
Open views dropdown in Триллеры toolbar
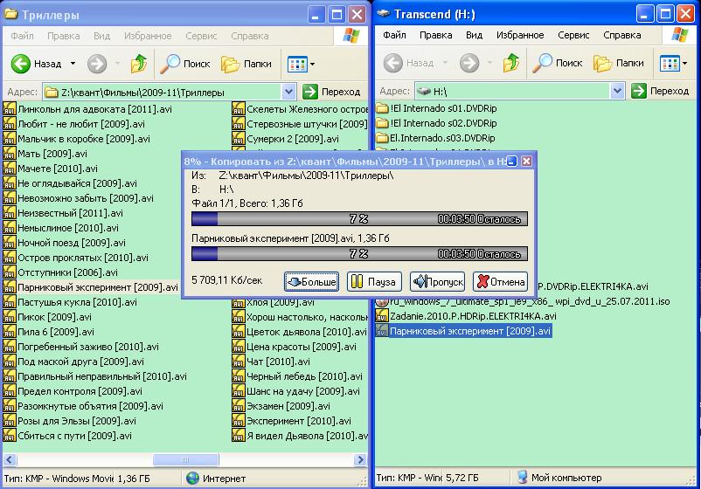click(302, 64)
